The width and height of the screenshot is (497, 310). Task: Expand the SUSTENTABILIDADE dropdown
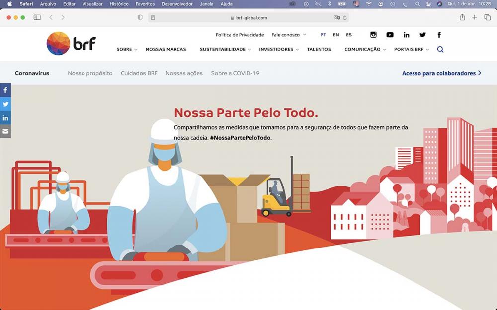[225, 49]
